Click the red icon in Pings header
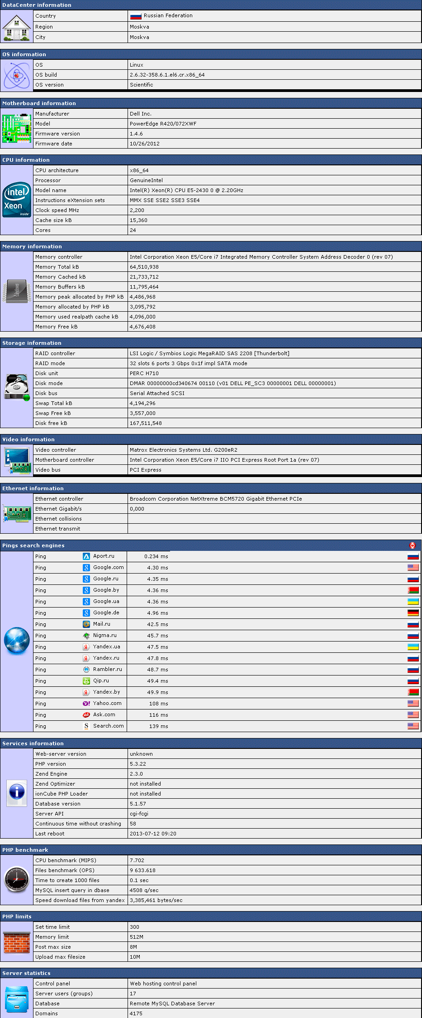Viewport: 422px width, 1018px height. coord(412,545)
